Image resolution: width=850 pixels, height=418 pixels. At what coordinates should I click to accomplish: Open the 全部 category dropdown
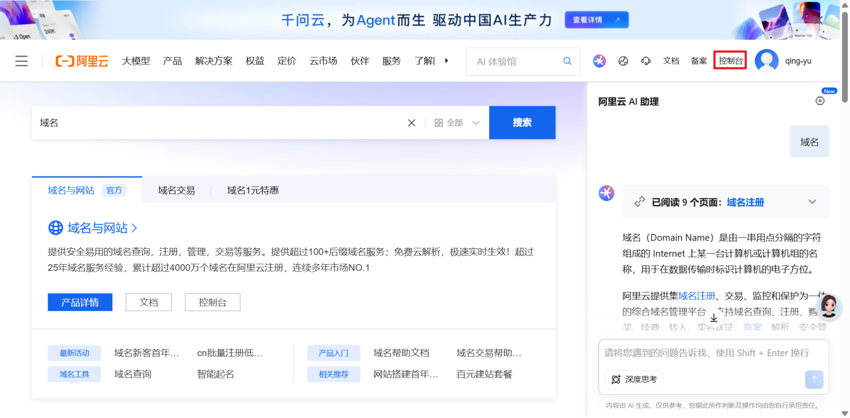coord(457,123)
